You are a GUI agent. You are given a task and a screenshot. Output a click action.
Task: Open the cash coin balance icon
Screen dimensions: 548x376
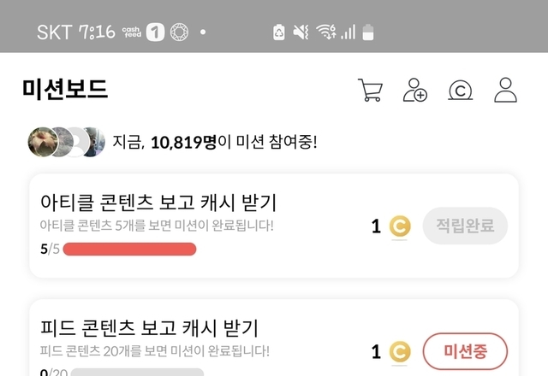(x=461, y=90)
